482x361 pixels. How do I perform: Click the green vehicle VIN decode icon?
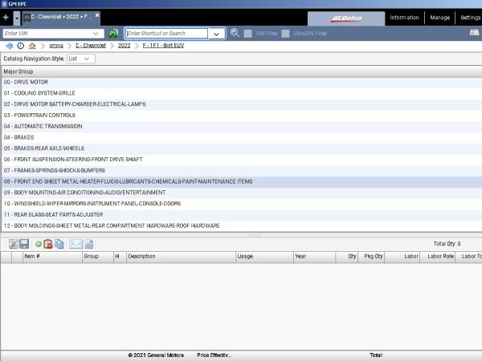113,33
